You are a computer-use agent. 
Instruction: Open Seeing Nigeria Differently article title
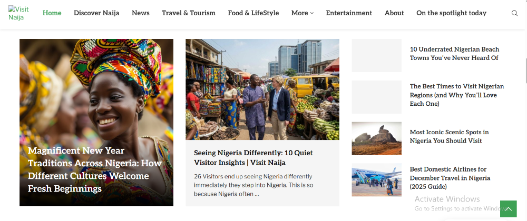click(x=253, y=157)
